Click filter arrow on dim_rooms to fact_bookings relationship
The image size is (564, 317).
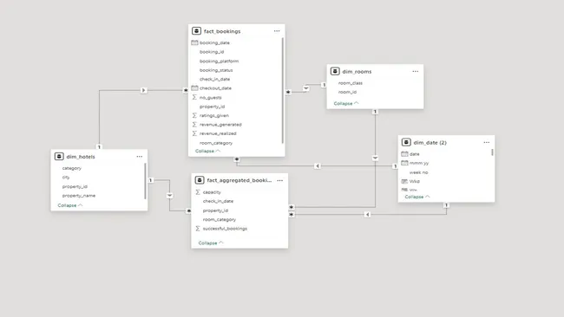click(x=306, y=88)
